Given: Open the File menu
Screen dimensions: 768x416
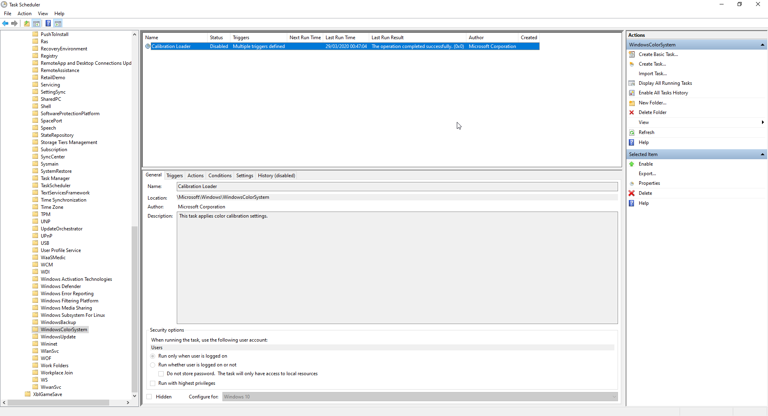Looking at the screenshot, I should (8, 14).
